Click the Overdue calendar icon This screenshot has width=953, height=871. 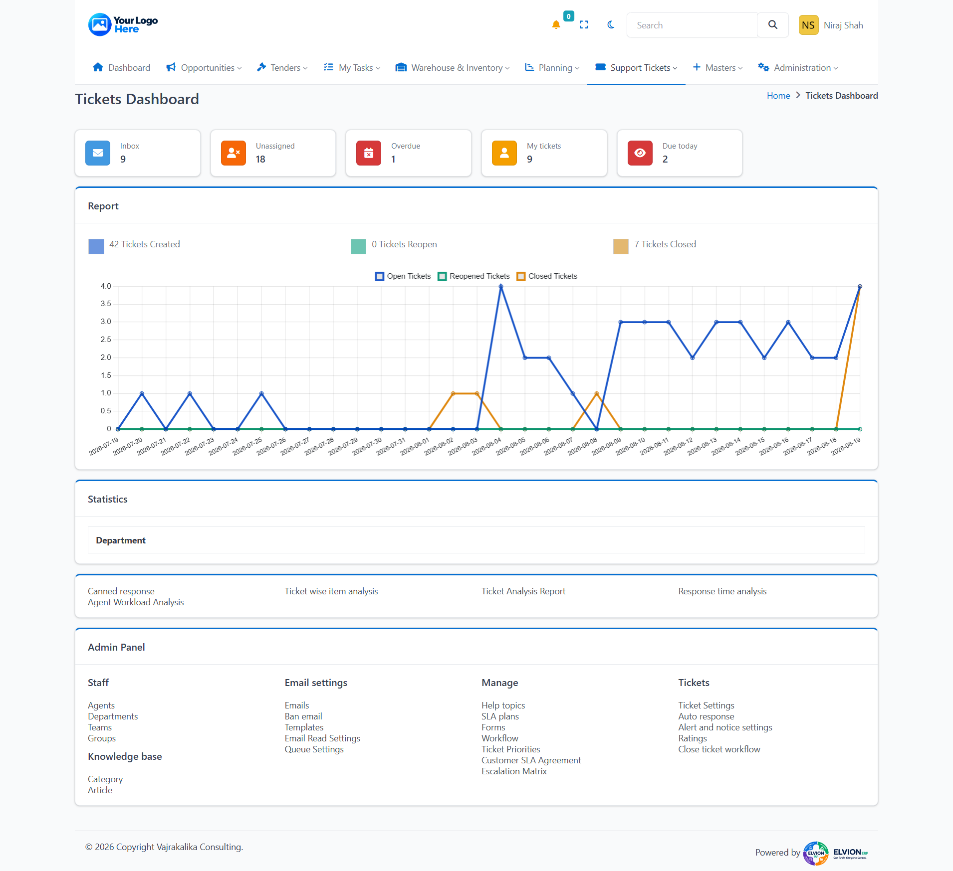point(369,153)
